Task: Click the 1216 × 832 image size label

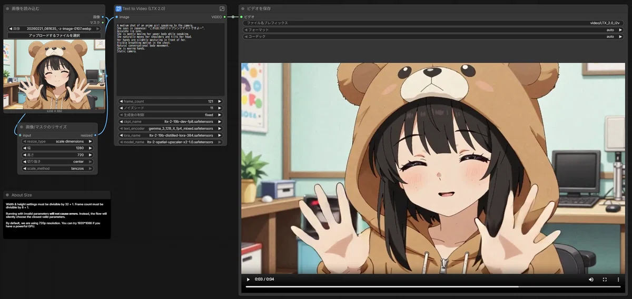Action: point(55,111)
